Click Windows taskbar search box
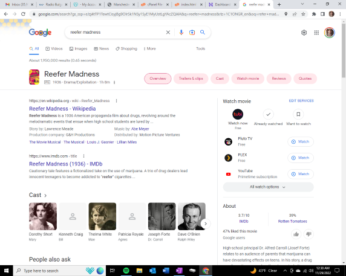This screenshot has height=276, width=346. [59, 271]
